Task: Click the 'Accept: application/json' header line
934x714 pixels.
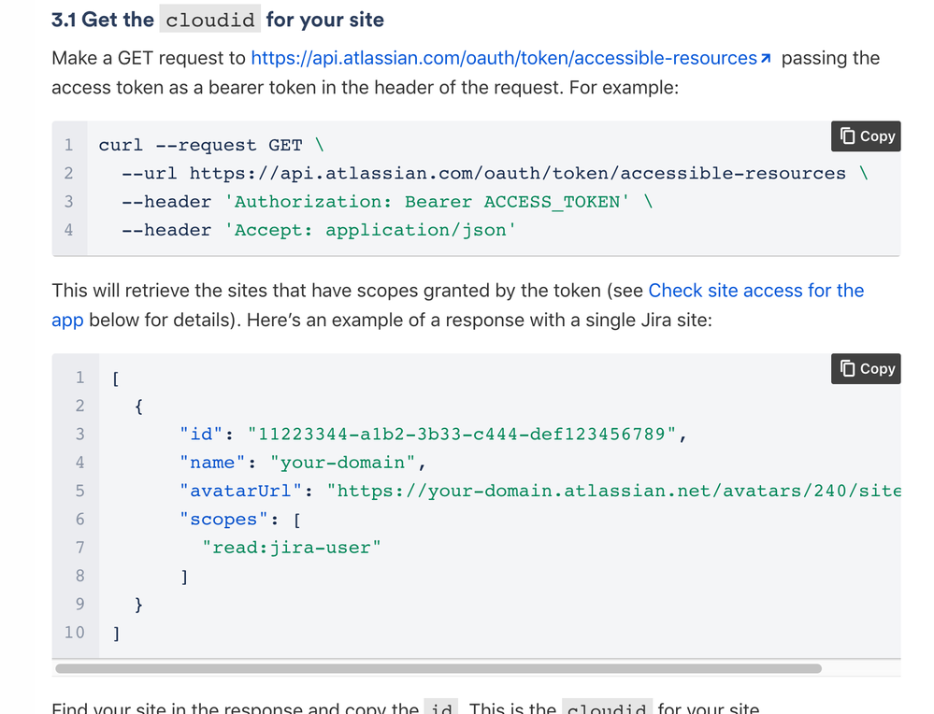Action: coord(319,231)
